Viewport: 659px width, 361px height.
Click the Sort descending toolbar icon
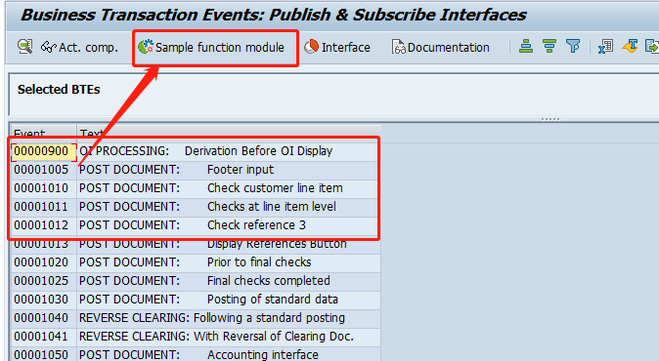point(549,46)
